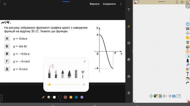This screenshot has width=190, height=106.
Task: Open the blue participants icon in whiteboard
Action: 188,24
